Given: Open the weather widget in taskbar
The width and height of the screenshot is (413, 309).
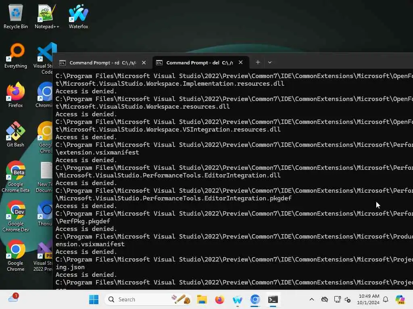Looking at the screenshot, I should (x=13, y=298).
